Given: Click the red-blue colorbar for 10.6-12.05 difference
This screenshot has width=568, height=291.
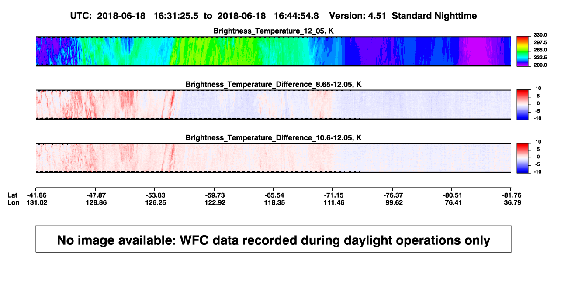Looking at the screenshot, I should [x=523, y=158].
